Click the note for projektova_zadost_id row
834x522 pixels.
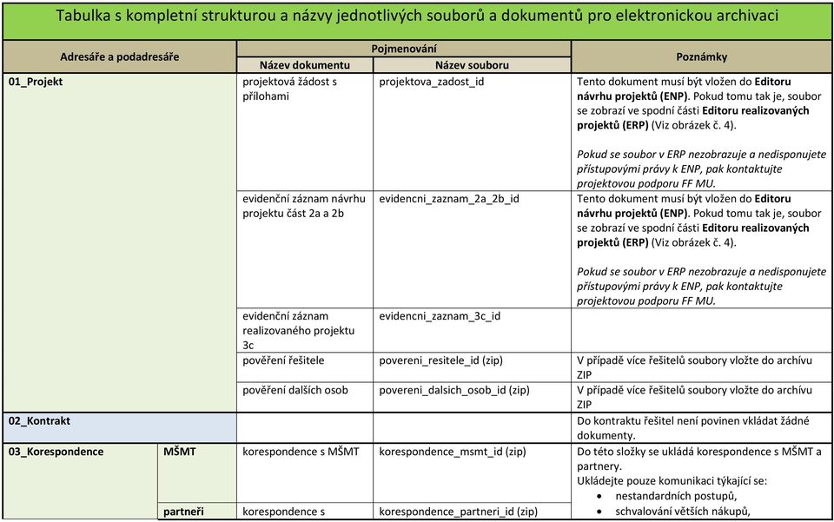coord(702,132)
